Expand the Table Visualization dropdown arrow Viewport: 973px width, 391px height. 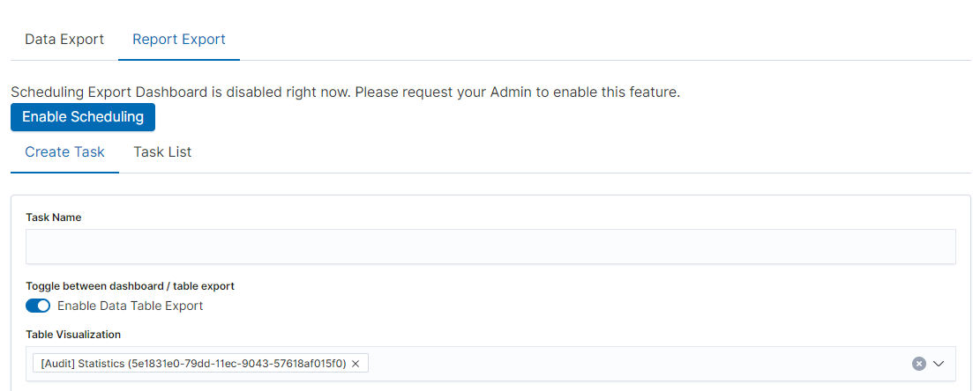click(939, 364)
